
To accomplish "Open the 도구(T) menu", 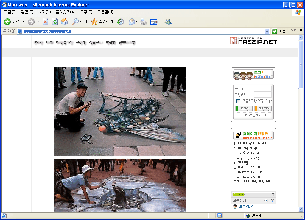I will point(86,12).
